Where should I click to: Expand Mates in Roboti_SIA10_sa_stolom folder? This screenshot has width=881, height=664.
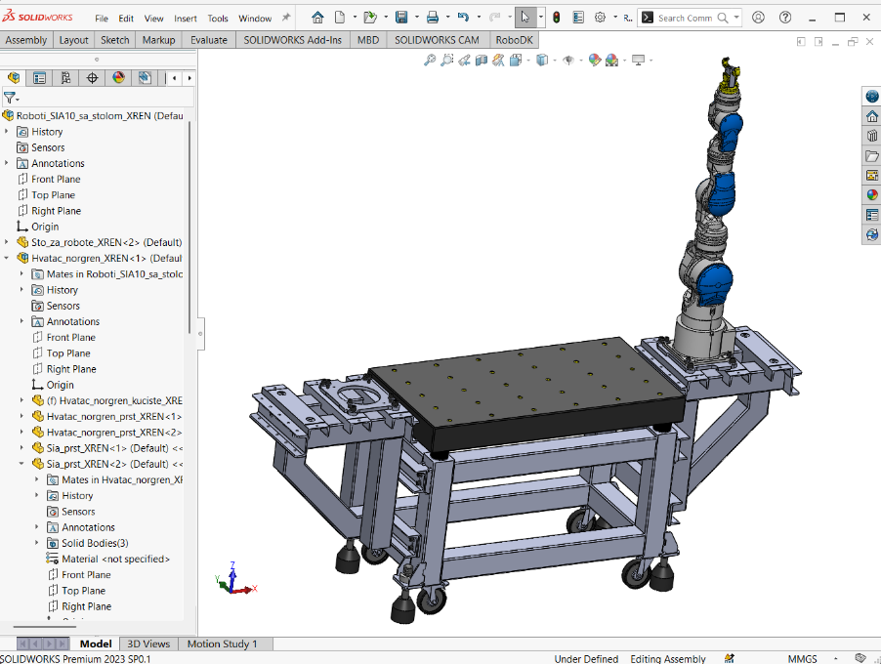point(21,273)
